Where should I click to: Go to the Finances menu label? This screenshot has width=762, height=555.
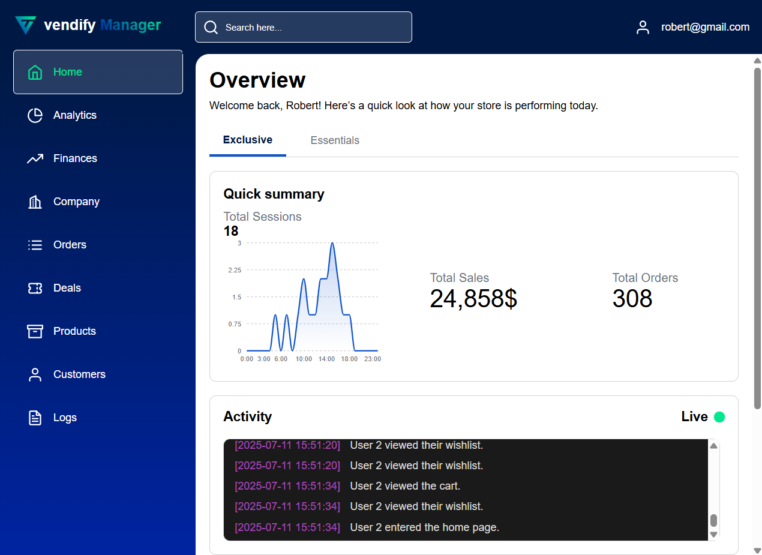tap(75, 158)
